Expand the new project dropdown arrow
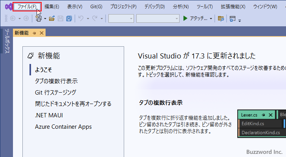This screenshot has height=157, width=286. 45,18
